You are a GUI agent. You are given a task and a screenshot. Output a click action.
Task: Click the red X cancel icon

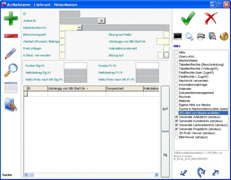pyautogui.click(x=211, y=19)
